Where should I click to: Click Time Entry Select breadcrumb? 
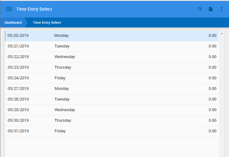point(47,22)
